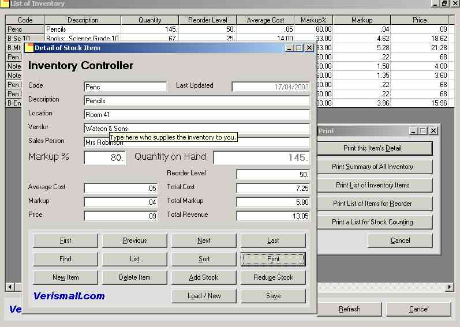Click the Markup% column header
Screen dimensions: 460x327
pos(313,20)
